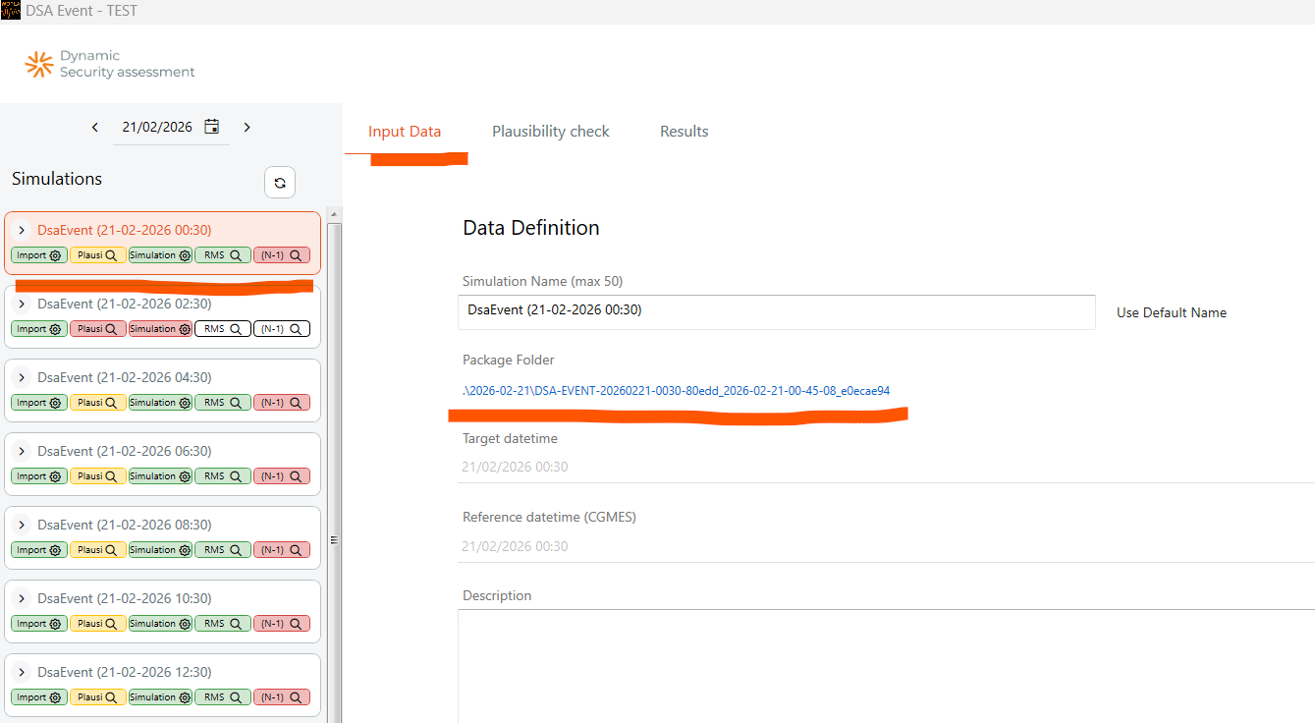This screenshot has height=723, width=1315.
Task: Go to next day arrow
Action: [x=247, y=127]
